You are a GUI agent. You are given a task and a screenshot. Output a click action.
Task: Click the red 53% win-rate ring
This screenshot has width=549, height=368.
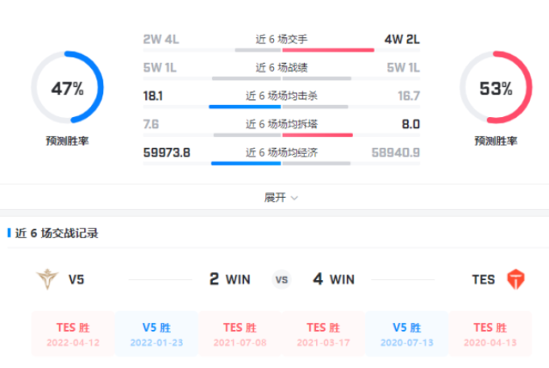(496, 87)
